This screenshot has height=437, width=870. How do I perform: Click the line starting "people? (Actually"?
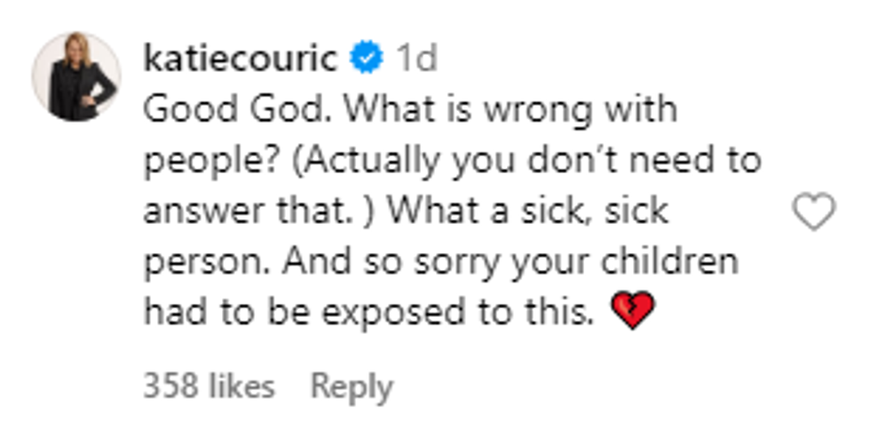point(452,161)
